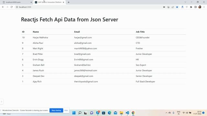Close the localhost:4000/users tab
Screen dimensions: 207x116
[x=31, y=2]
